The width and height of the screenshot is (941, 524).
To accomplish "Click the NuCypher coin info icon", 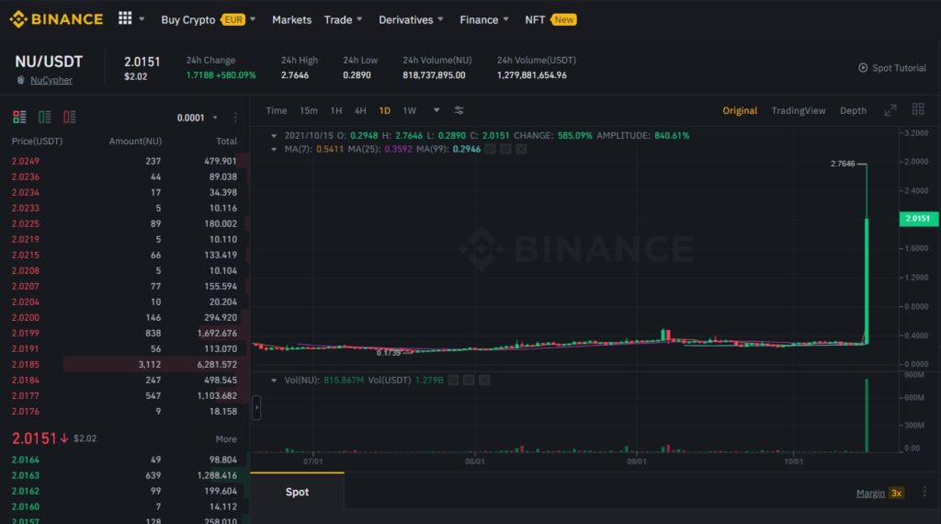I will 21,80.
